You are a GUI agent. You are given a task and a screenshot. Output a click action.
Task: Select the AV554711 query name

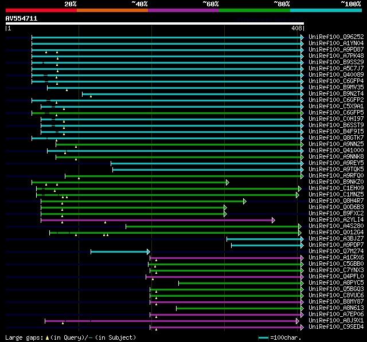tap(22, 18)
